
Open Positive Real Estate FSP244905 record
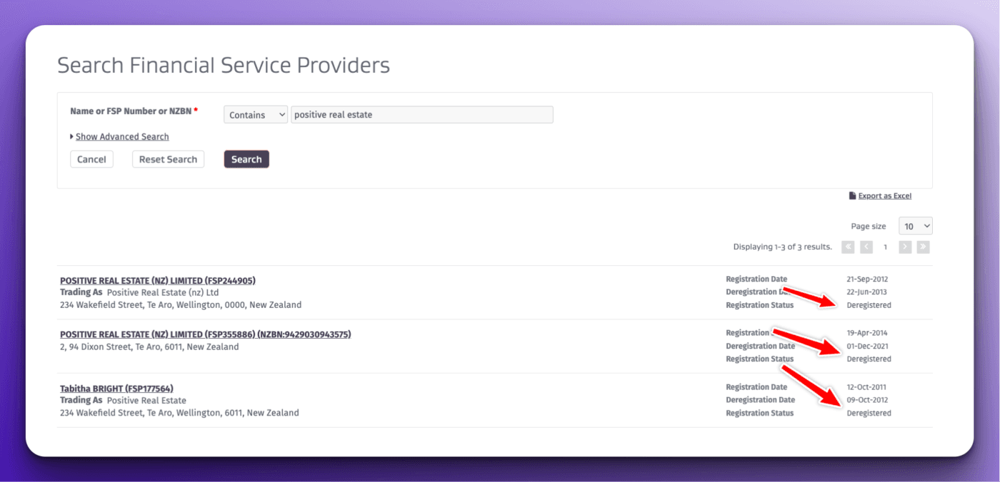(157, 280)
